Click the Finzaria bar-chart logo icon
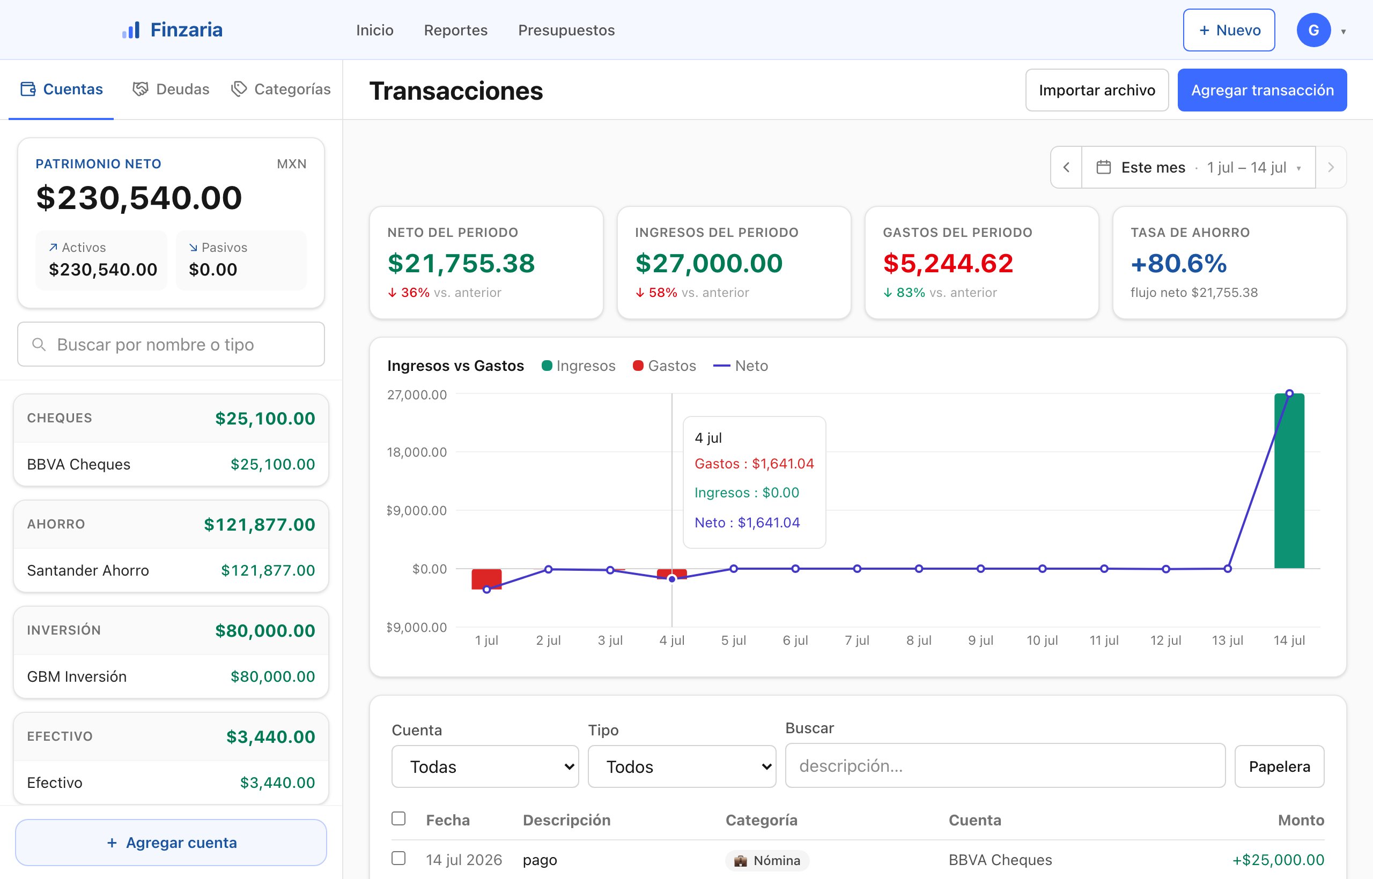1373x879 pixels. (x=131, y=30)
